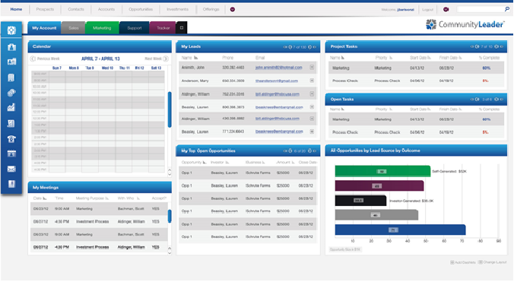Screen dimensions: 514x282
Task: Open the Opportunities menu item
Action: click(x=141, y=9)
